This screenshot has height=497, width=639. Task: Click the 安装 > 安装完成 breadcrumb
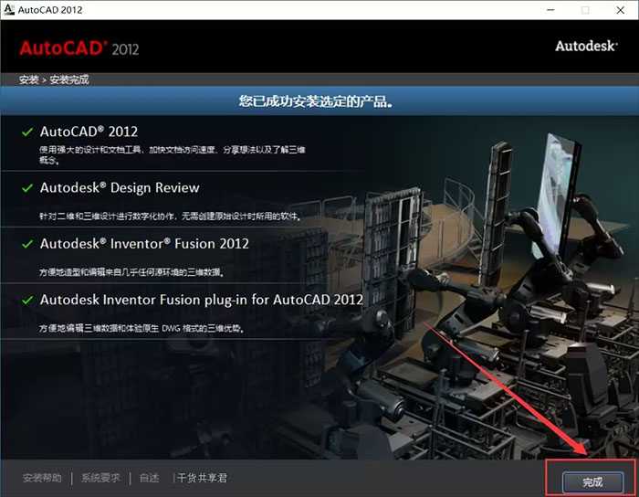point(54,79)
